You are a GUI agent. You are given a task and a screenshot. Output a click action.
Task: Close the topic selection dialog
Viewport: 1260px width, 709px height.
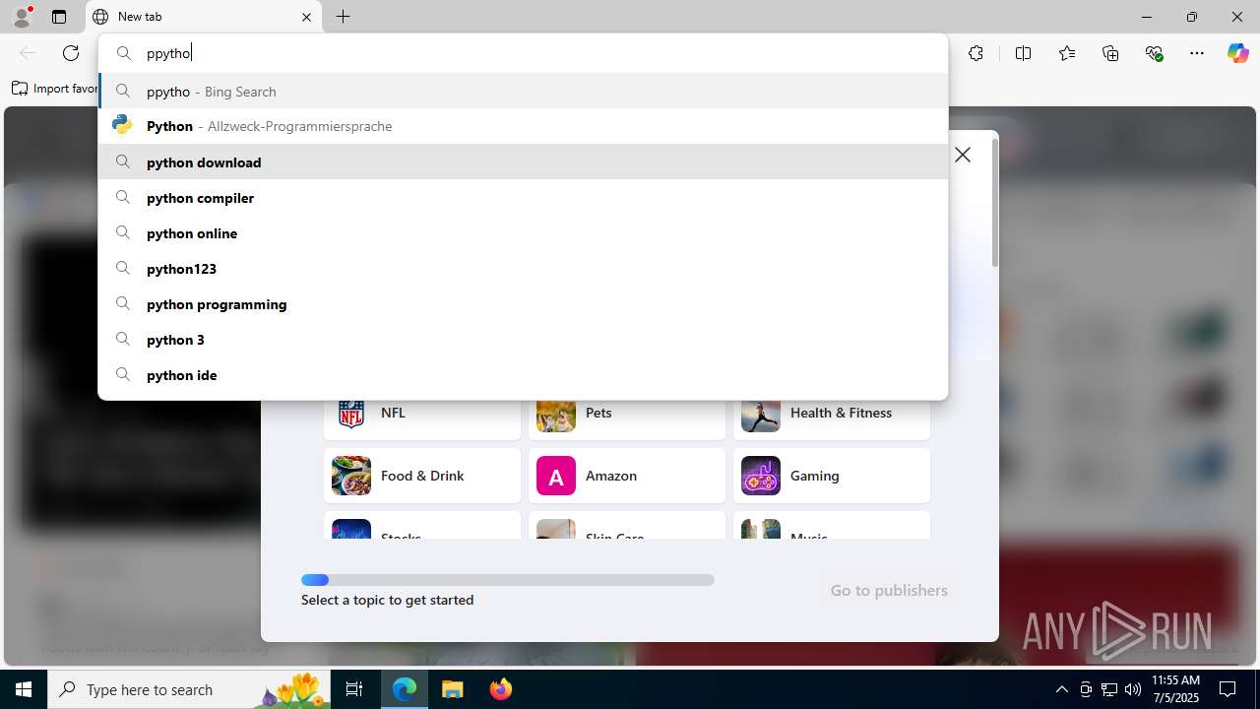point(963,155)
